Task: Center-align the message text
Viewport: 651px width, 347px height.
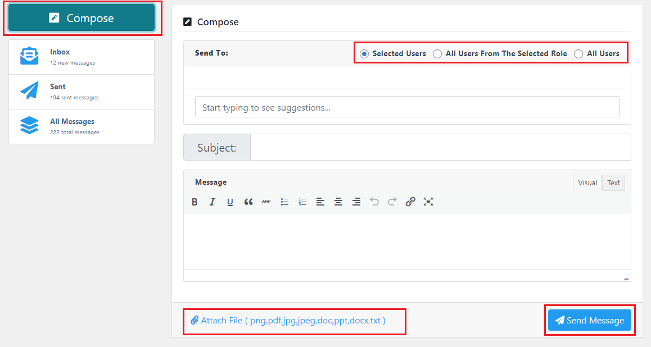Action: coord(338,202)
